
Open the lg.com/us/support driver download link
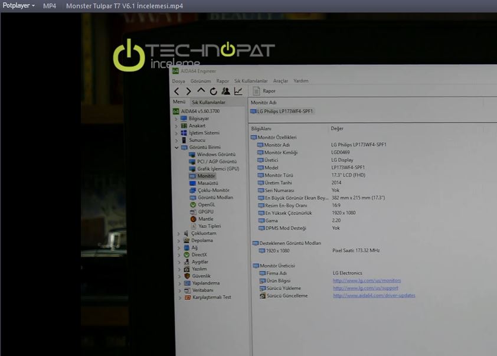[x=365, y=288]
